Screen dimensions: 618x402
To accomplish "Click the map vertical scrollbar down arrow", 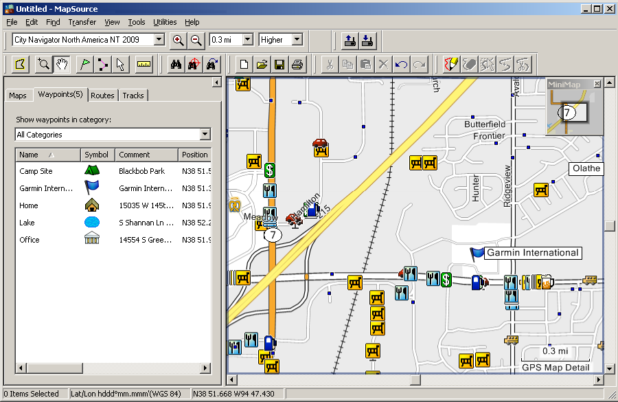I will tap(609, 369).
